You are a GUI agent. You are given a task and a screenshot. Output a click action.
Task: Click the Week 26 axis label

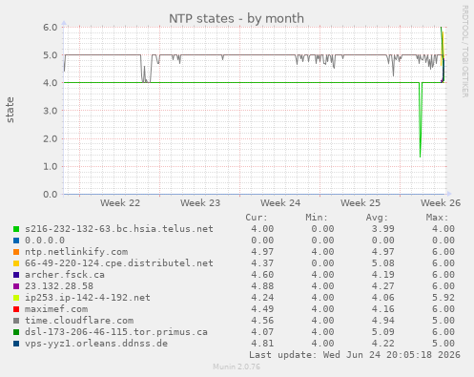441,203
